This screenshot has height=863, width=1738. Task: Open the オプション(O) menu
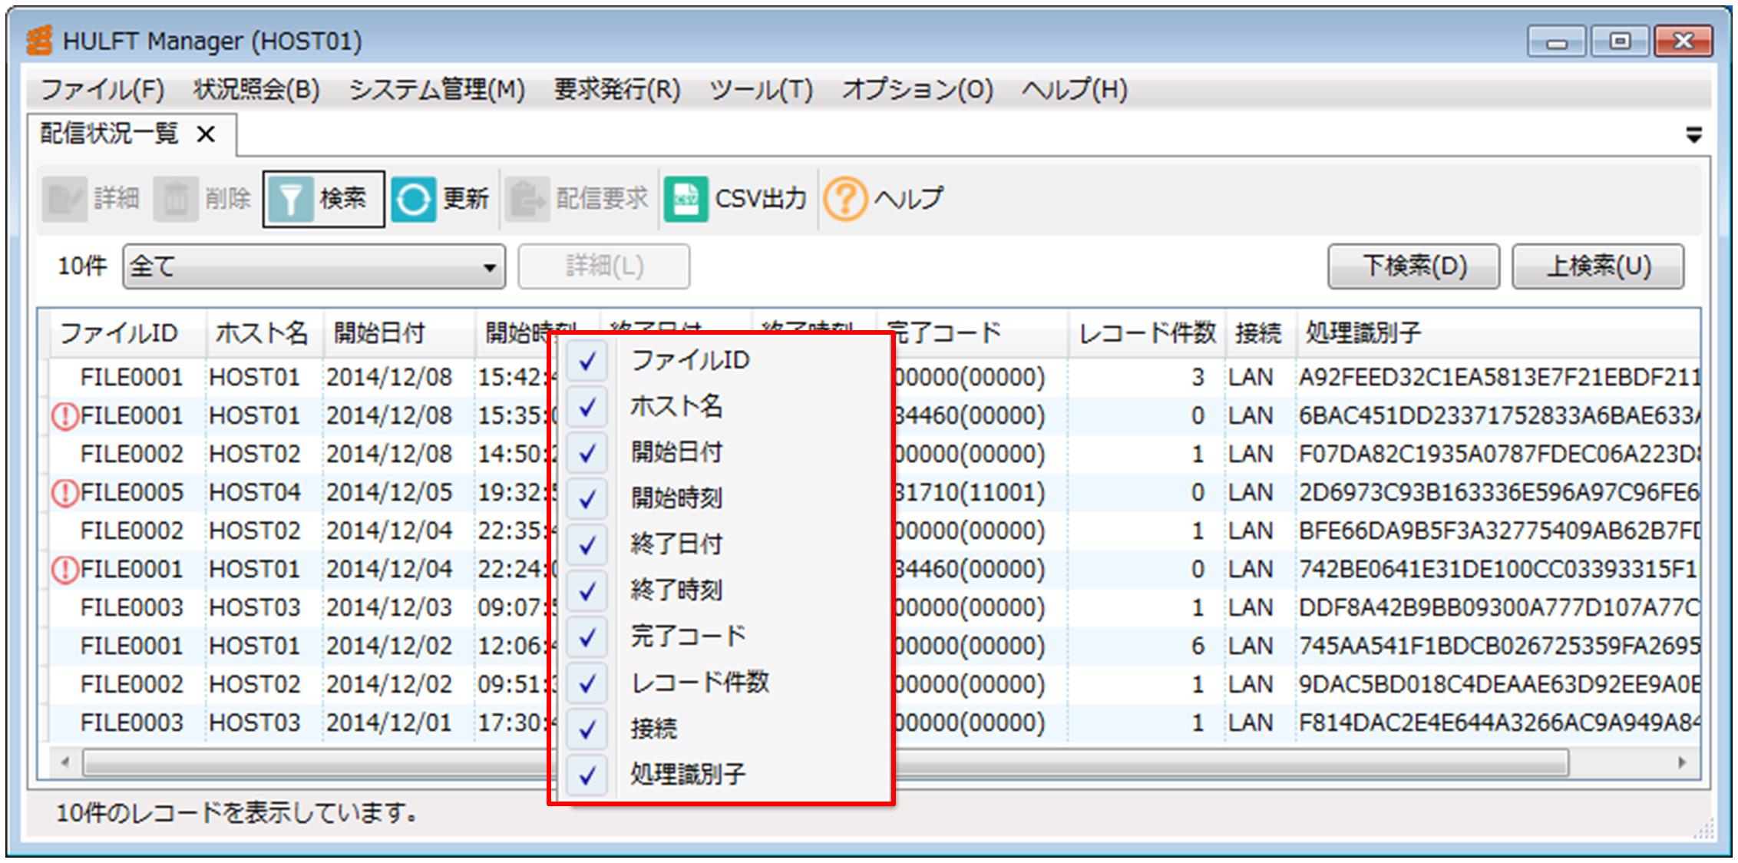point(917,90)
